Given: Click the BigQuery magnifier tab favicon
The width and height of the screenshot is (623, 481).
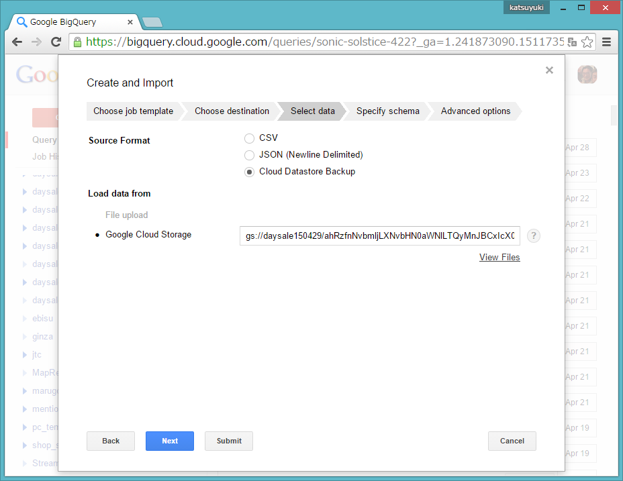Looking at the screenshot, I should (22, 22).
